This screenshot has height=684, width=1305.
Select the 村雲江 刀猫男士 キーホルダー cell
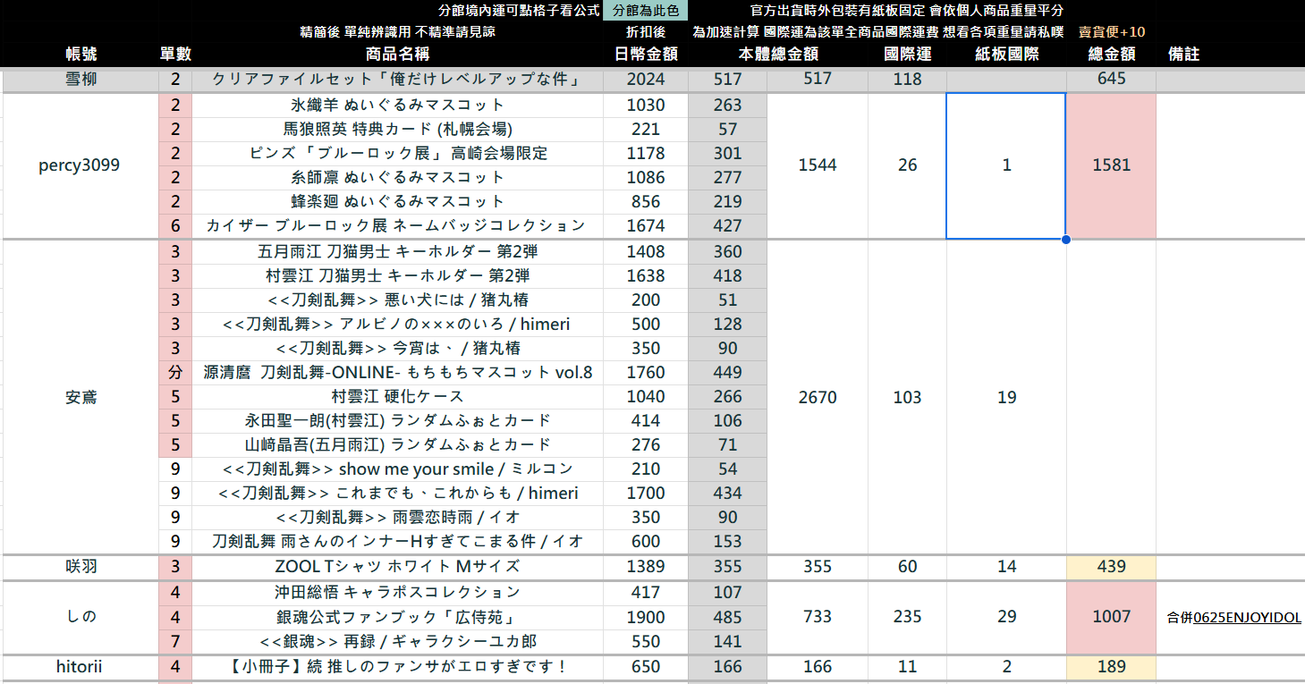397,275
